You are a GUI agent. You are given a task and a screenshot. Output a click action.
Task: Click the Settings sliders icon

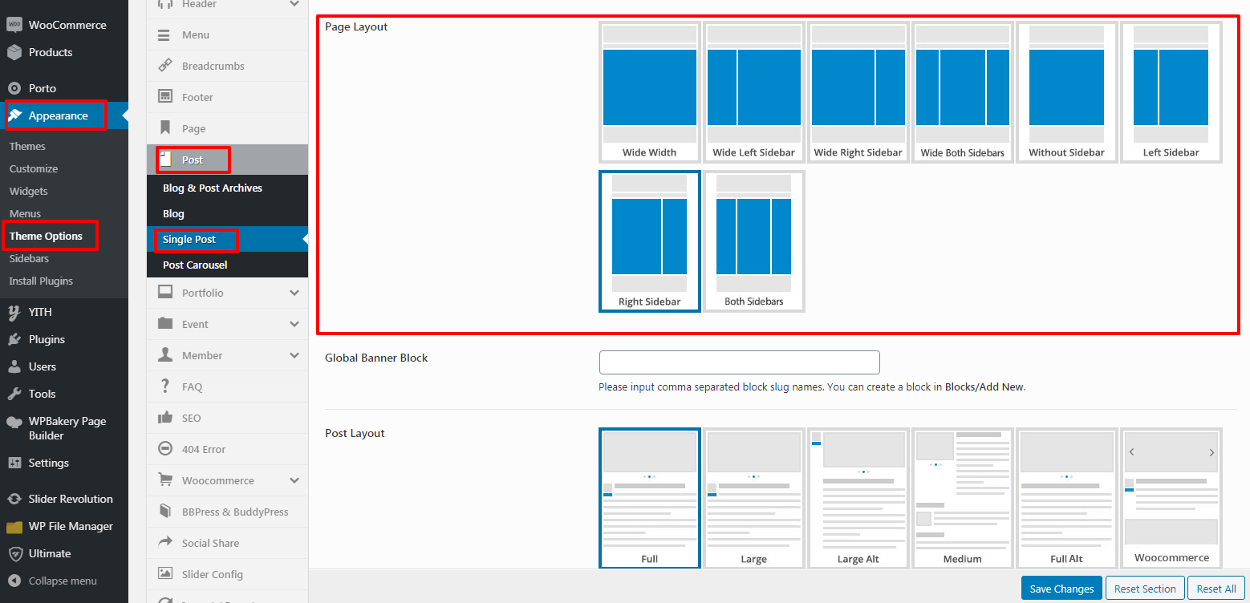pyautogui.click(x=14, y=463)
